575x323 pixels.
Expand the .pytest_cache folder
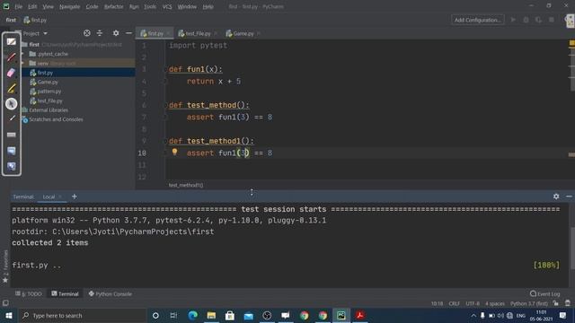pos(22,54)
